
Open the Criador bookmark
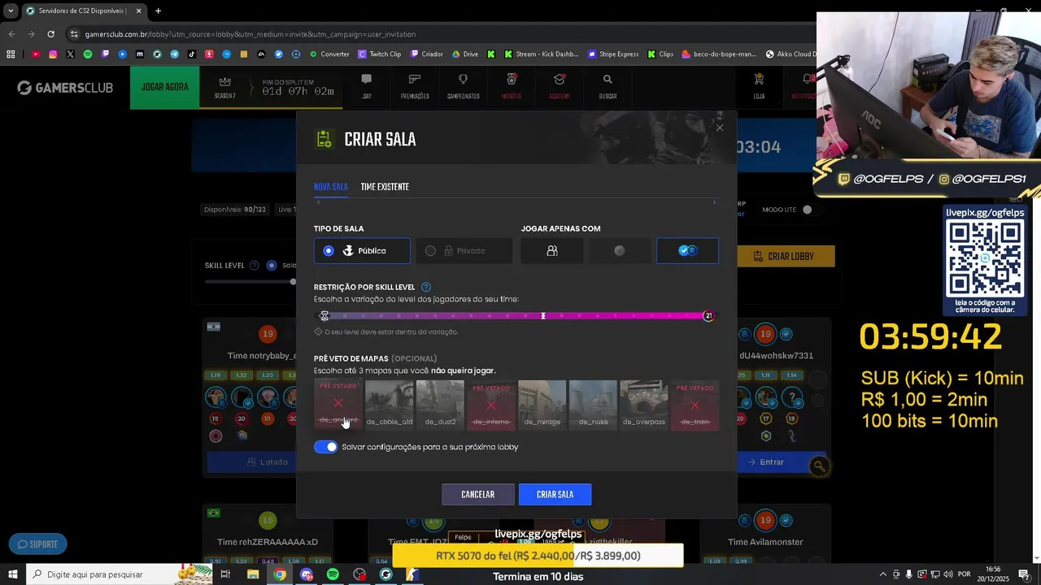(x=427, y=54)
